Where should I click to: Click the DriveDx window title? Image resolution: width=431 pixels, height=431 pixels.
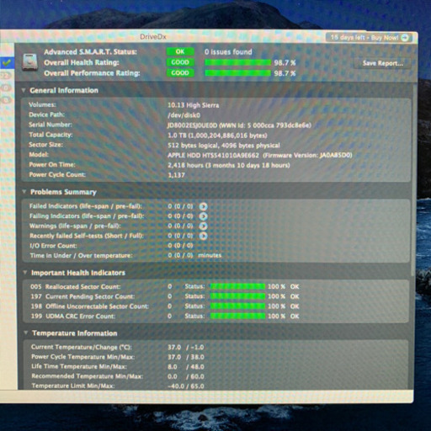(153, 37)
